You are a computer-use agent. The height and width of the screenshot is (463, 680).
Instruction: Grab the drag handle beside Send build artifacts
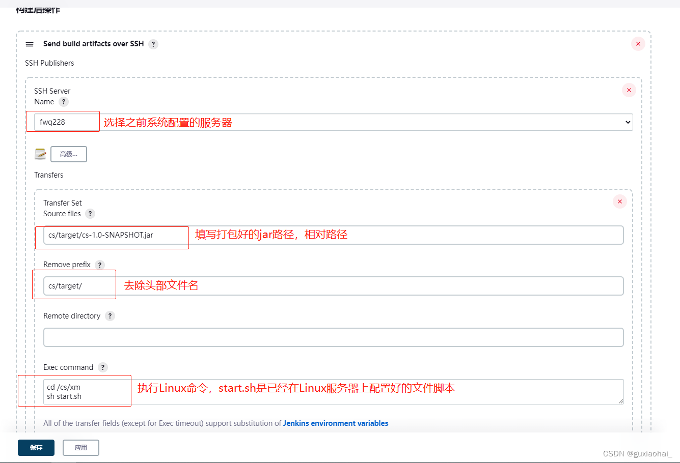(30, 44)
